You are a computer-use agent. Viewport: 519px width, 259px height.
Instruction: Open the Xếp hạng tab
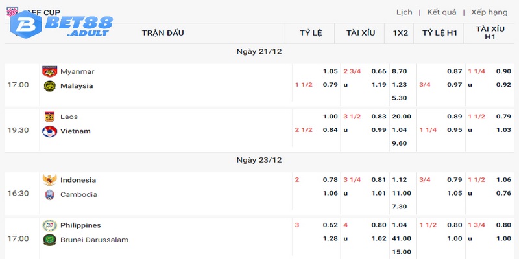(489, 12)
